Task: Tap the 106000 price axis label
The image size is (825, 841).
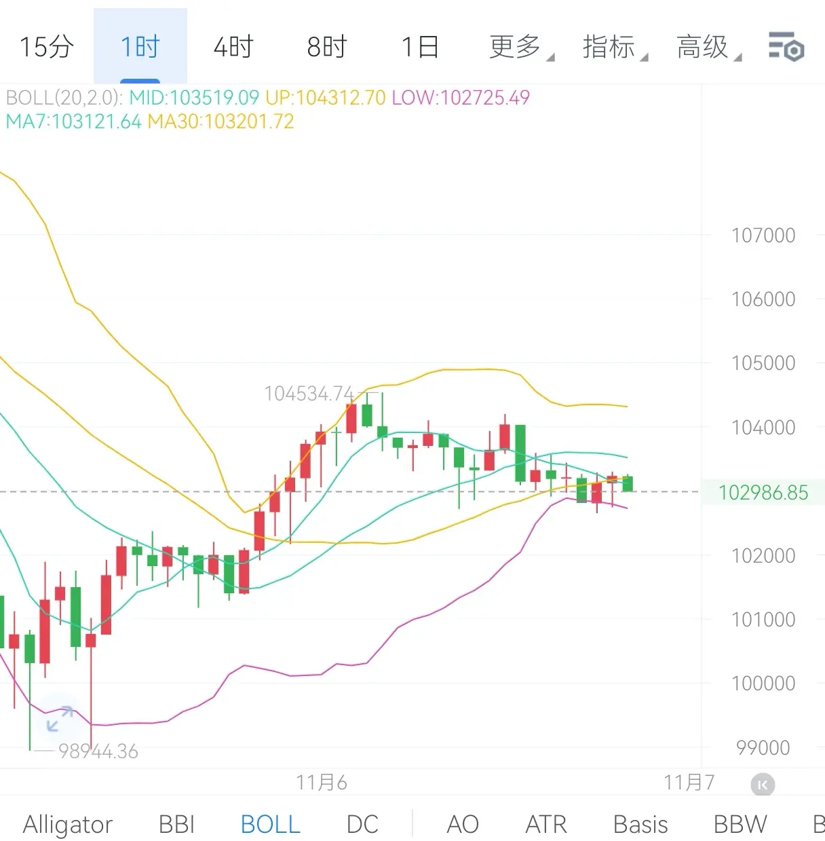Action: (x=763, y=299)
